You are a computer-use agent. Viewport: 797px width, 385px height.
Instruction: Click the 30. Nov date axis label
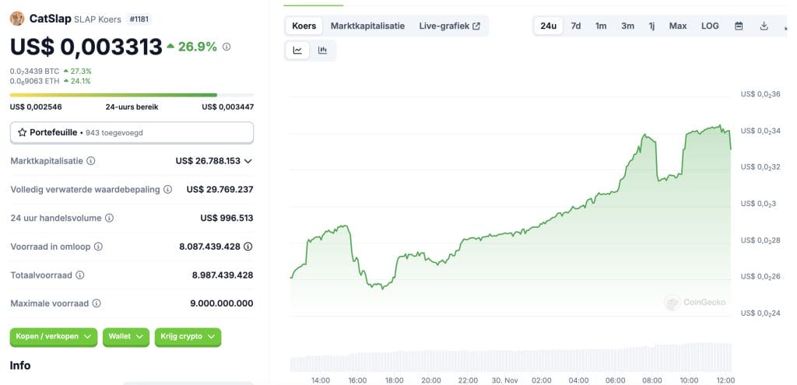[504, 380]
